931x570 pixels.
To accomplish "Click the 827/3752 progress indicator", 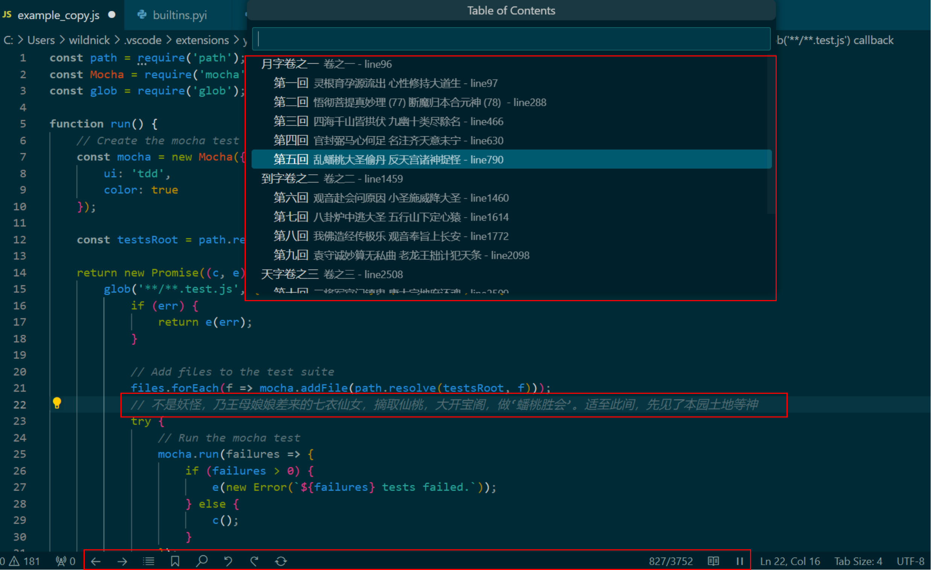I will click(x=671, y=561).
